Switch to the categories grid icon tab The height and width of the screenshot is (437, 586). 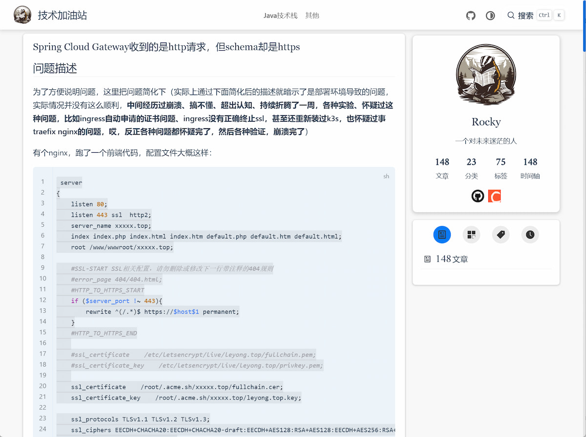(471, 235)
